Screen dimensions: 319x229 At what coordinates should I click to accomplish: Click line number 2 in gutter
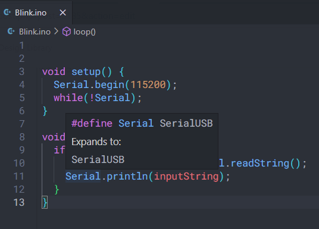(22, 58)
